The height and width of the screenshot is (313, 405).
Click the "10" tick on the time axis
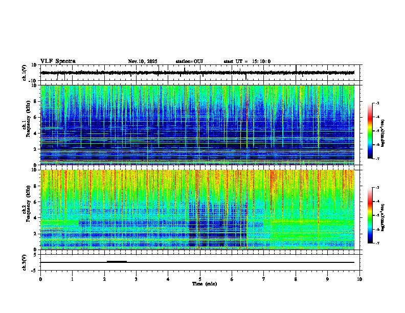(x=359, y=279)
